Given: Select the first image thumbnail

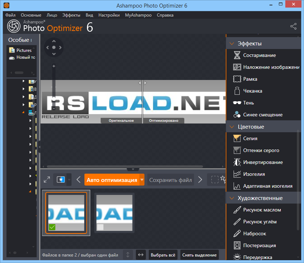Looking at the screenshot, I should click(x=66, y=213).
